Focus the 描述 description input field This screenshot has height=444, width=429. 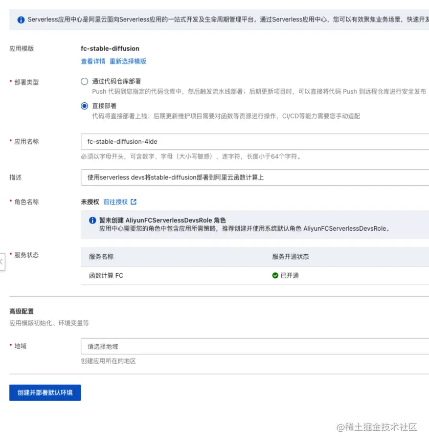(x=255, y=177)
